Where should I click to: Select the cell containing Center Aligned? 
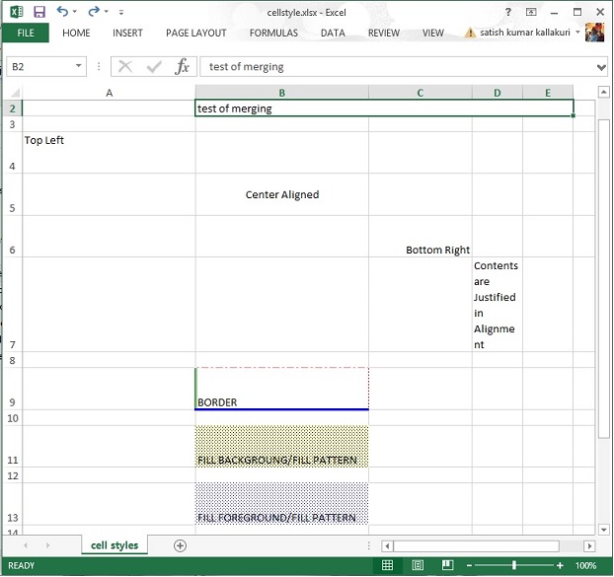point(282,195)
